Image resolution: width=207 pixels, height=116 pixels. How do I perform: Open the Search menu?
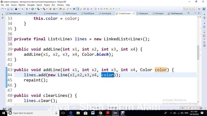[39, 5]
